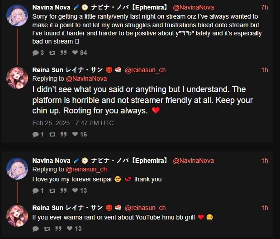The width and height of the screenshot is (280, 239).
Task: Open the "Replying to @reinasun_ch" mention link
Action: tap(86, 169)
